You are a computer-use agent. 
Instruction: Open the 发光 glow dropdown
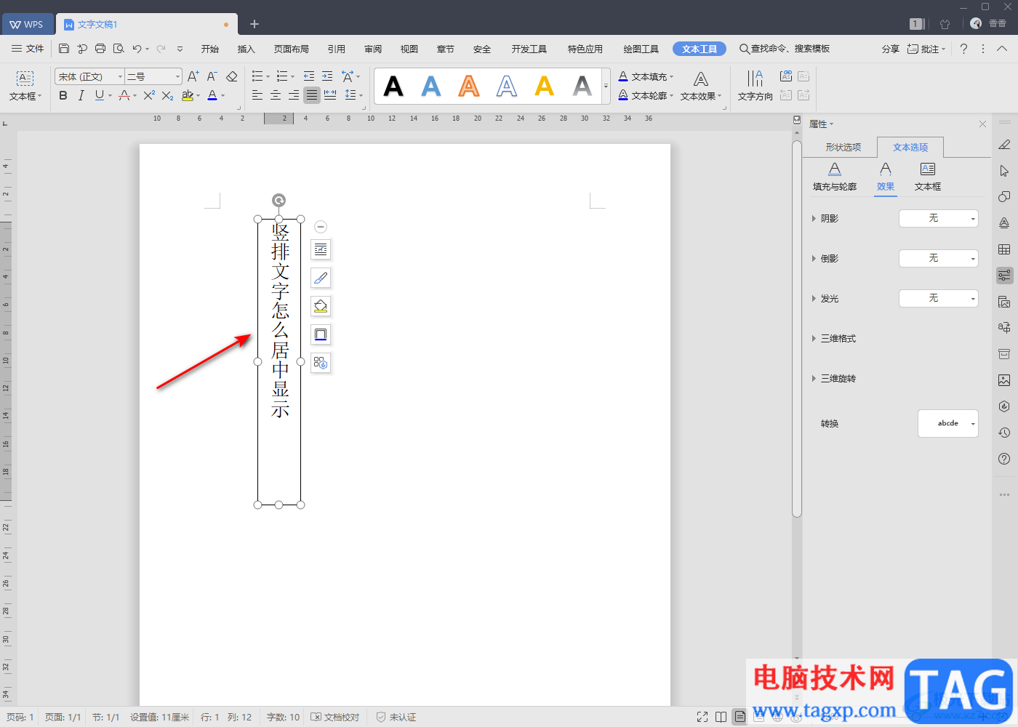(x=939, y=298)
